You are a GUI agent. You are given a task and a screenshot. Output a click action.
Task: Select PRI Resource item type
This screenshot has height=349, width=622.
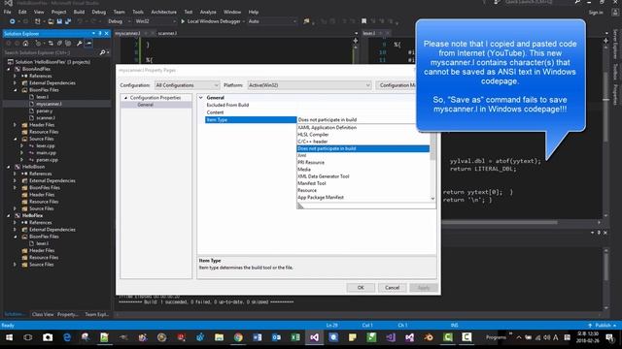click(x=363, y=162)
